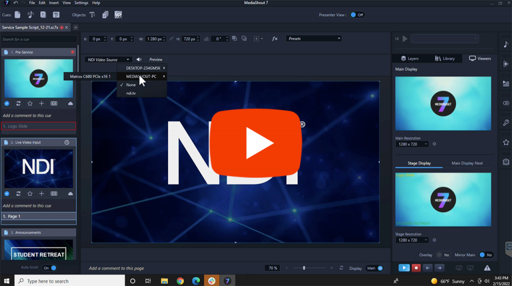Expand the MEDIASHOUT-PC submenu

[142, 76]
